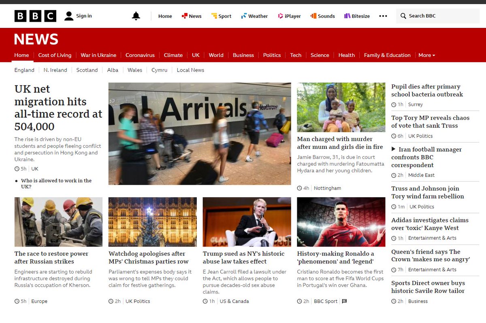Open 'Pupil dies after primary school' story
The height and width of the screenshot is (323, 486).
[x=427, y=91]
